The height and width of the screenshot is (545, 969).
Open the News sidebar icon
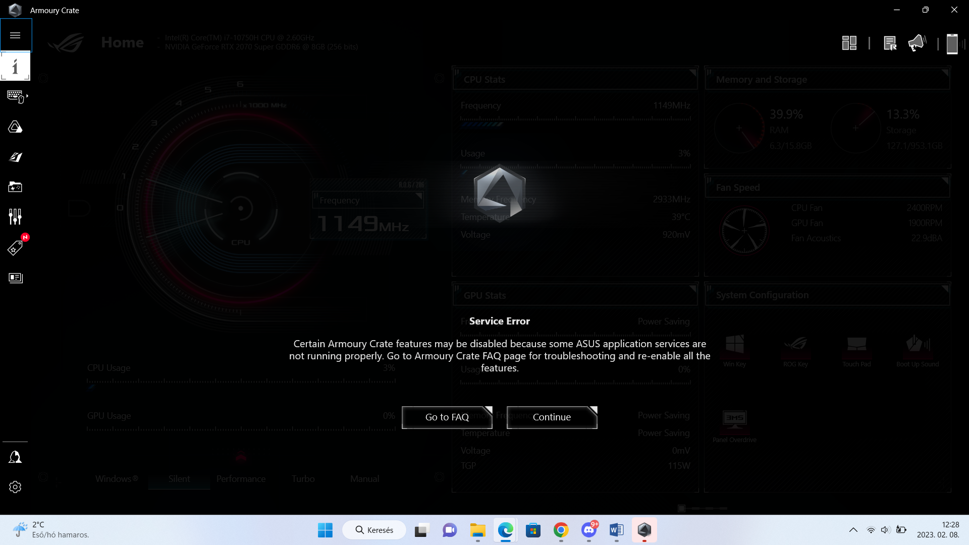click(x=15, y=278)
